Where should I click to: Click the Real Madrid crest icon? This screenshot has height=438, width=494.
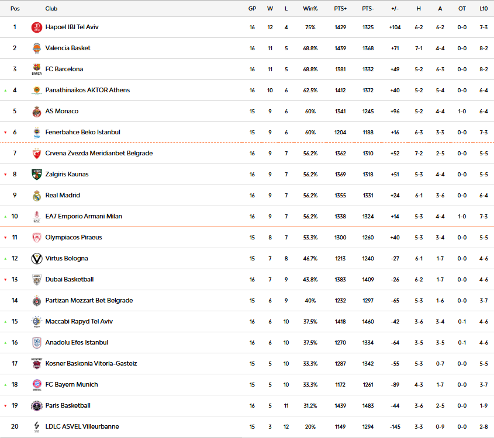click(37, 196)
